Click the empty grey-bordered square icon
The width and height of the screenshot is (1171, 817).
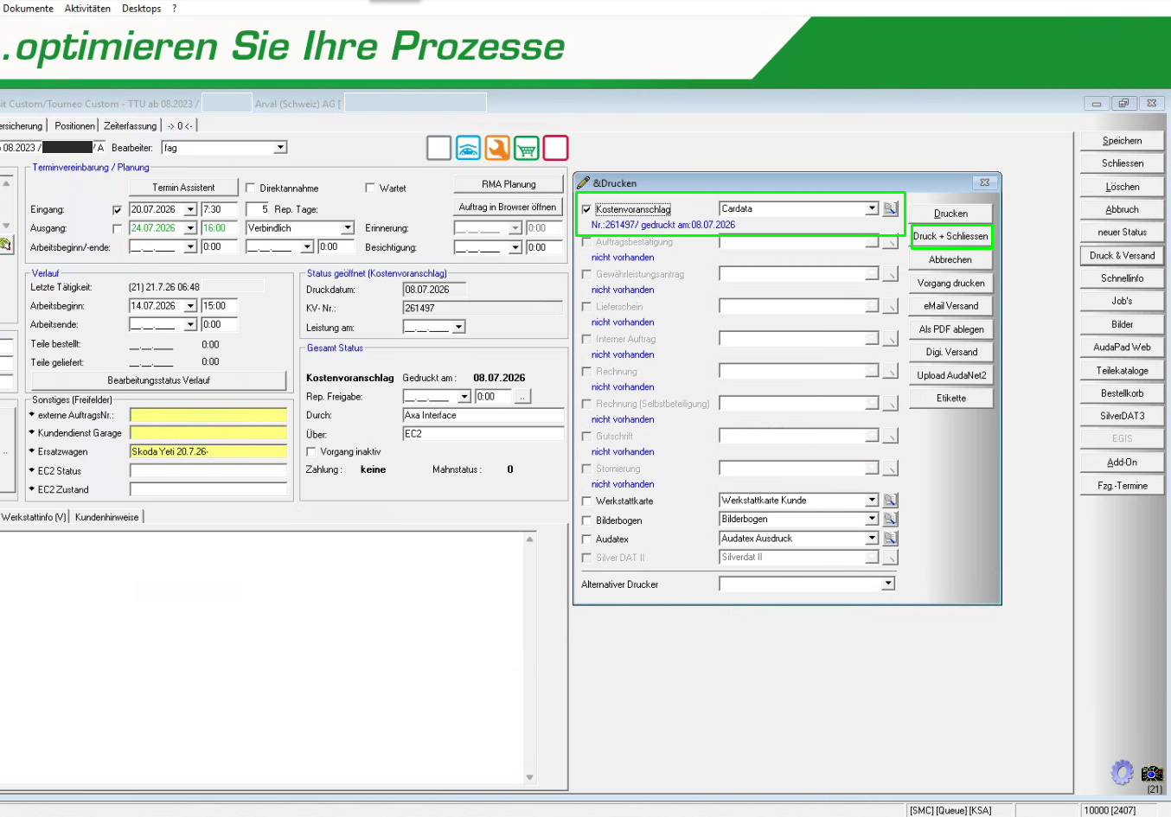click(439, 148)
